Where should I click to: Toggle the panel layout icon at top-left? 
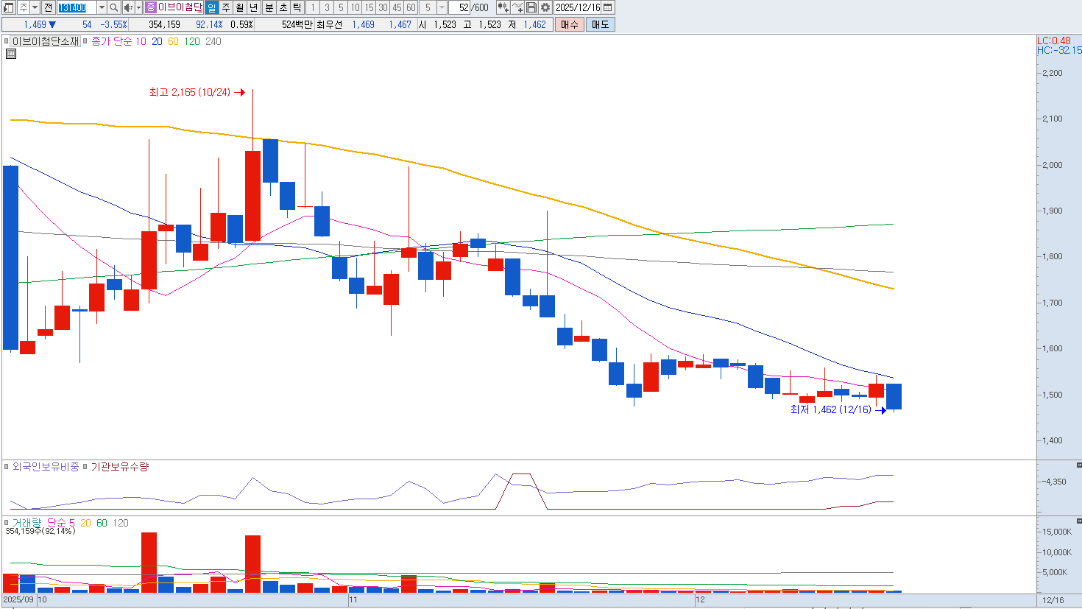9,7
